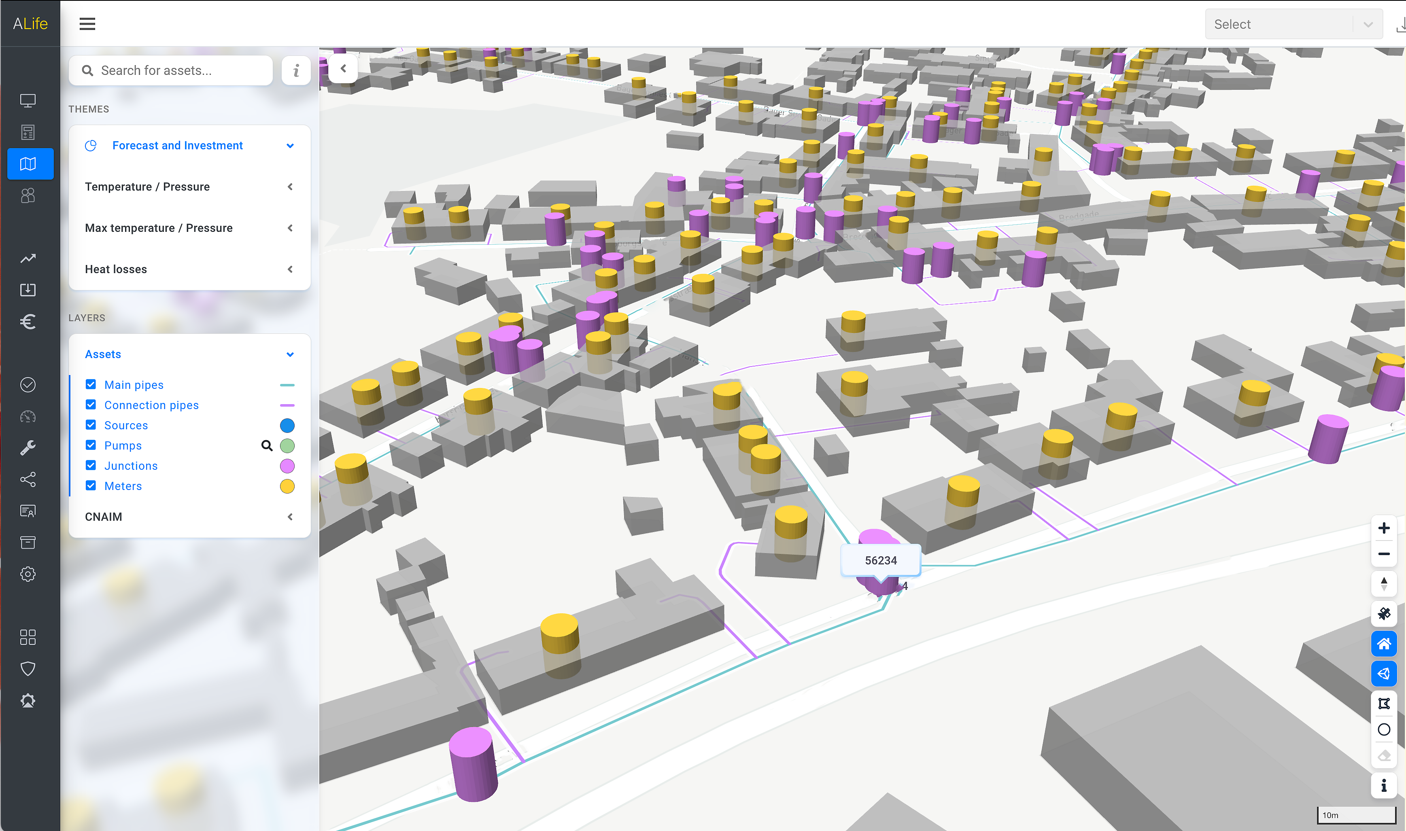
Task: Click the Sources blue color swatch
Action: click(287, 426)
